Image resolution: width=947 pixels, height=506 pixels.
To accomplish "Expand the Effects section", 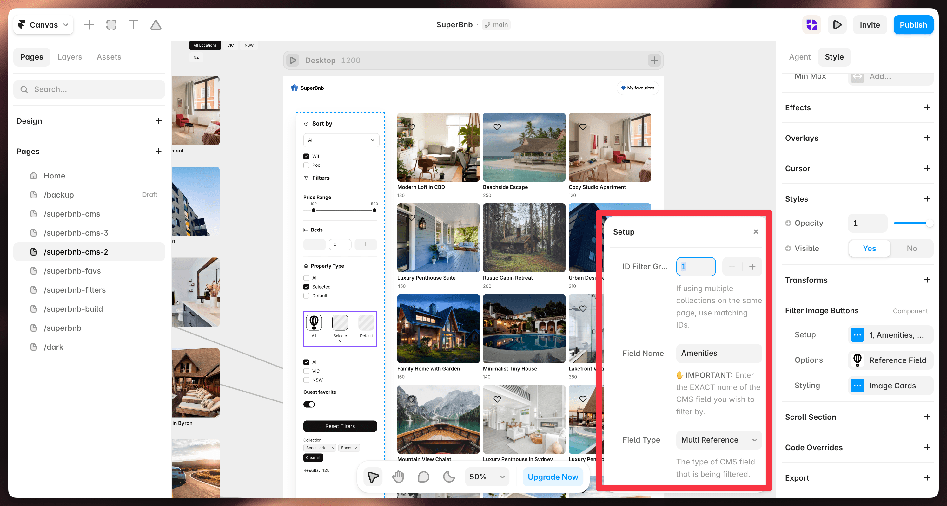I will pyautogui.click(x=927, y=107).
